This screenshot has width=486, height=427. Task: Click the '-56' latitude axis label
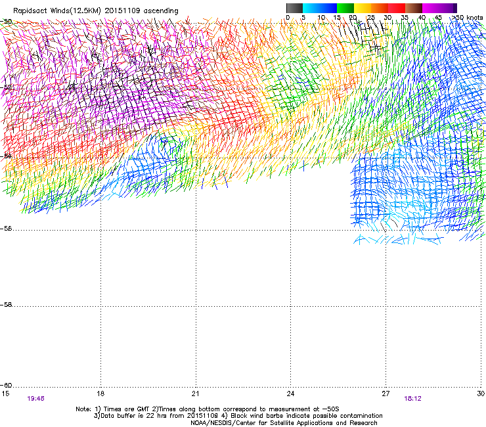click(6, 229)
